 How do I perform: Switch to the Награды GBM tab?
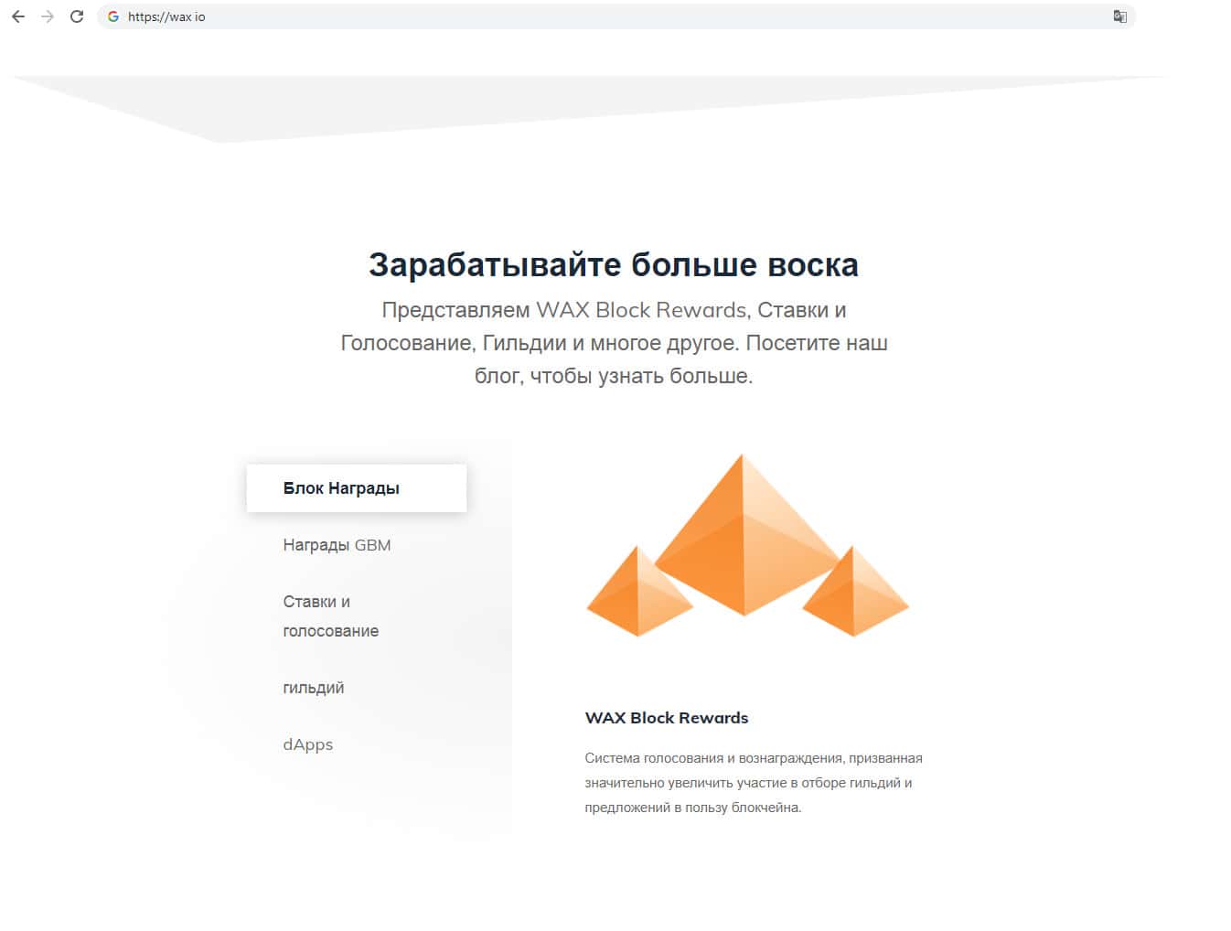pyautogui.click(x=337, y=545)
